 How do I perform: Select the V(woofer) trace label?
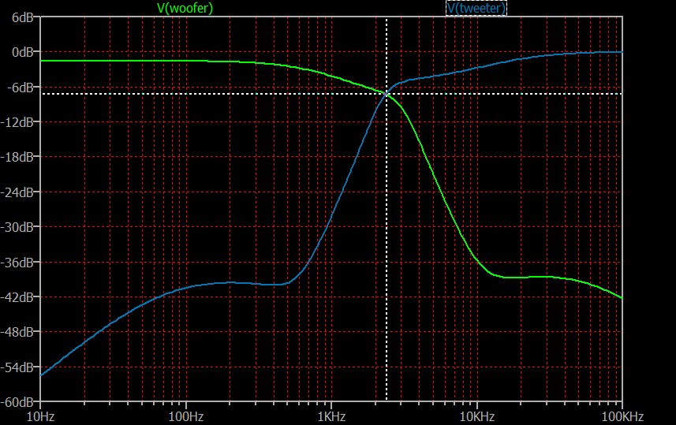point(185,8)
